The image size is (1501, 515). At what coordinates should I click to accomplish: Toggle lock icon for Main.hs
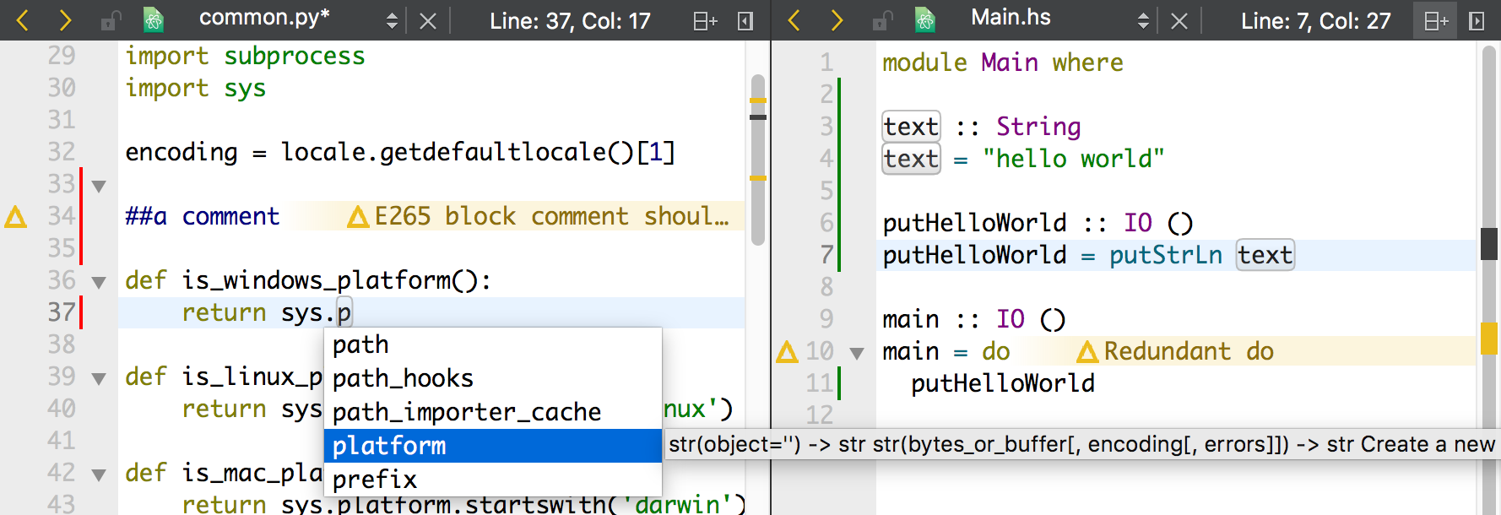coord(882,20)
